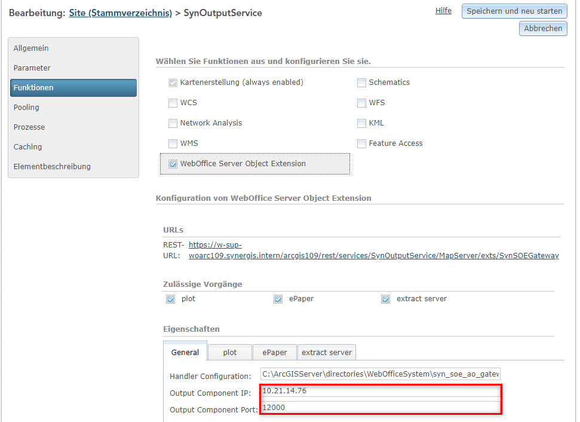Enable the WFS checkbox
This screenshot has width=580, height=422.
pyautogui.click(x=361, y=103)
